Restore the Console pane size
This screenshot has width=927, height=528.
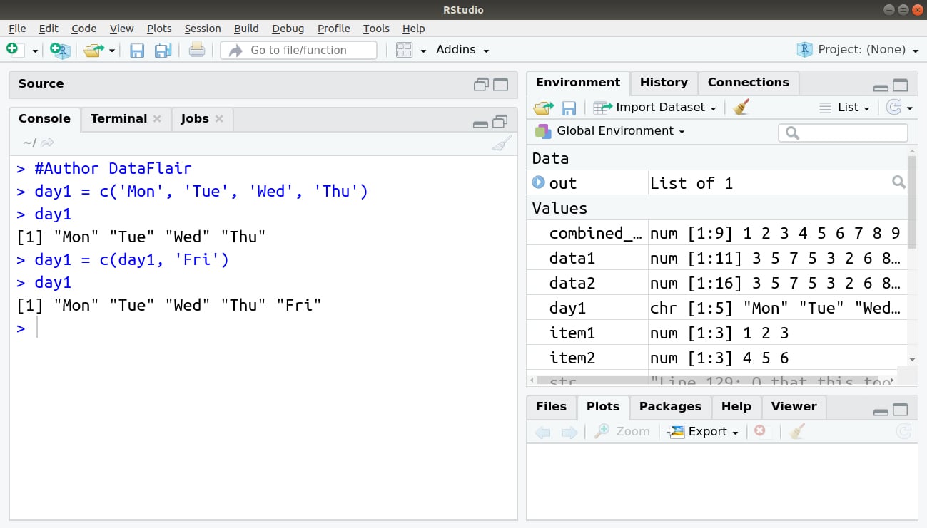(x=500, y=121)
